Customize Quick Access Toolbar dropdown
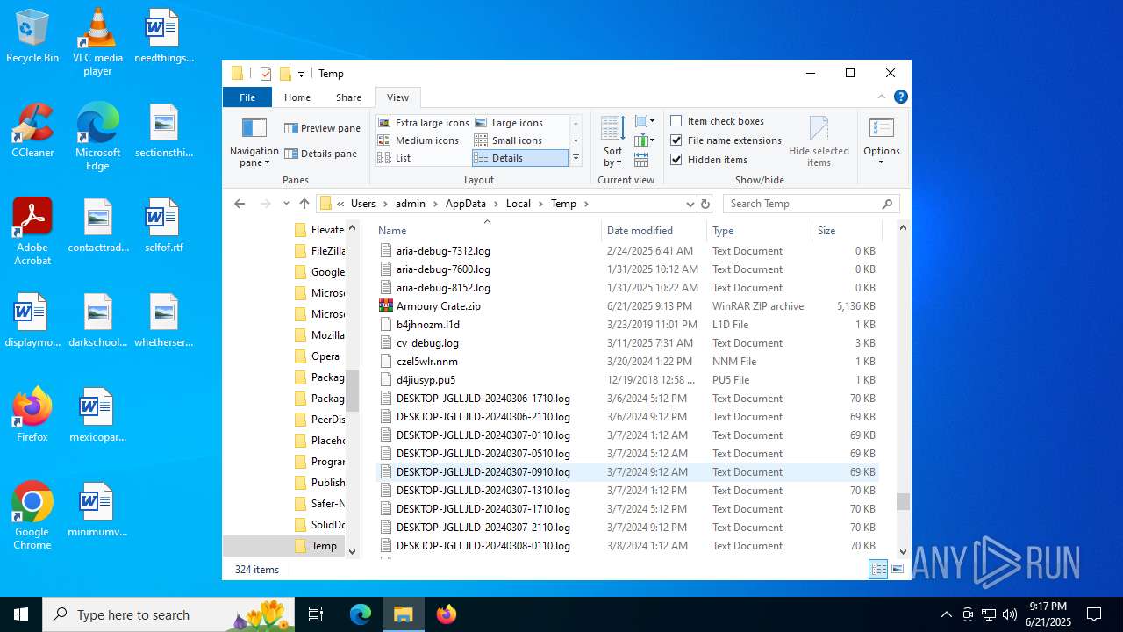1123x632 pixels. click(301, 75)
